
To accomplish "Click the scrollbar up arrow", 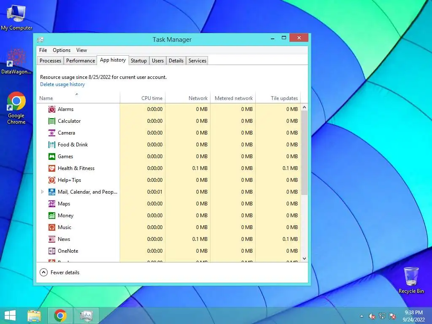I will (x=305, y=108).
